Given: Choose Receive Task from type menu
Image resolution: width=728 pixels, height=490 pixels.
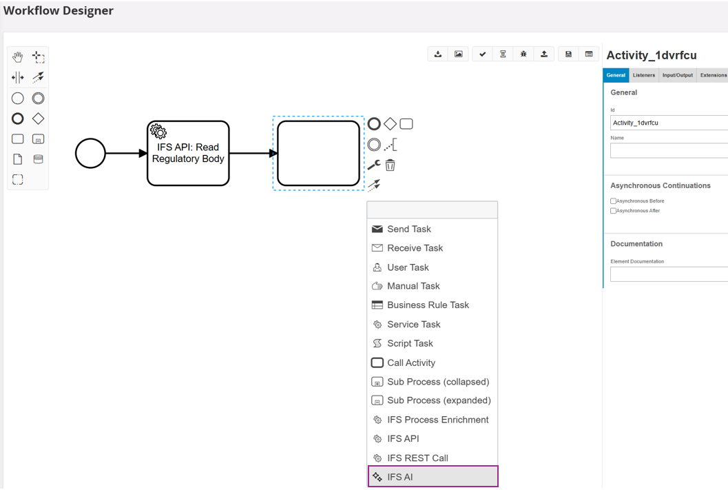Looking at the screenshot, I should coord(433,248).
